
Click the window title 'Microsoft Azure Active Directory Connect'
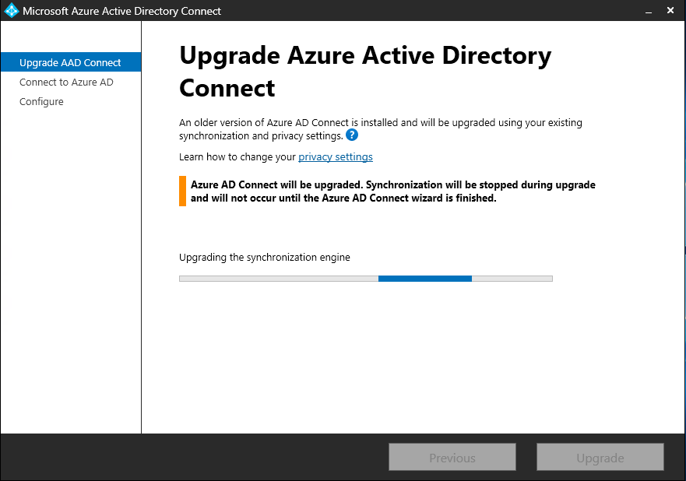[122, 11]
